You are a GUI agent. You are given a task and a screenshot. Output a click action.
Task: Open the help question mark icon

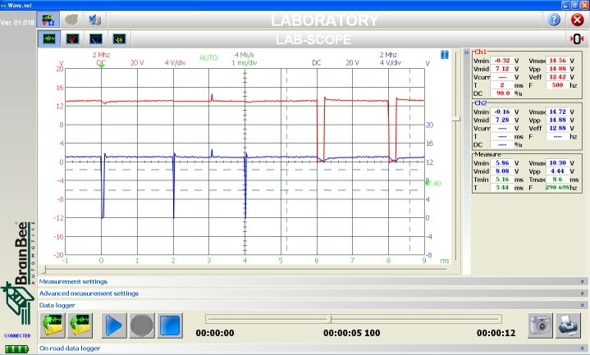pos(554,19)
